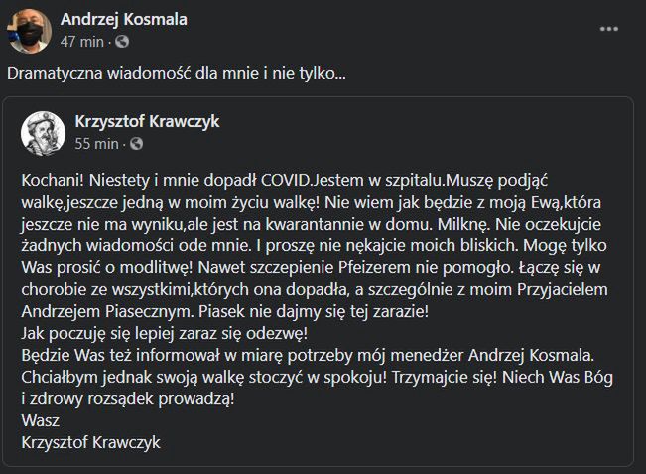Open the shared post's 55 min timestamp

click(x=96, y=144)
